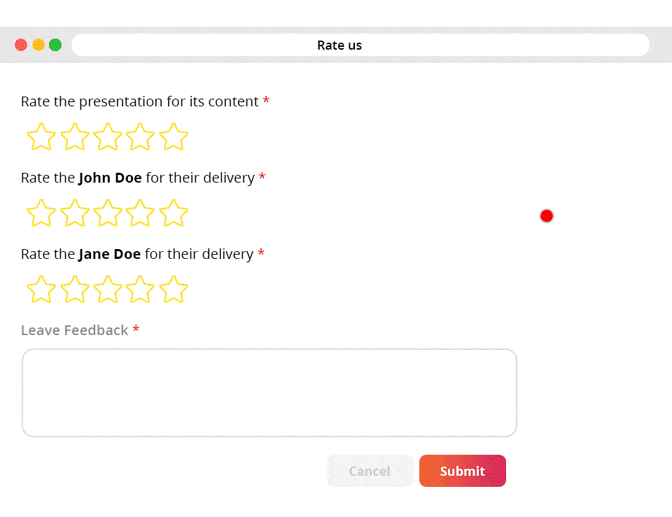Click the red dot indicator

pyautogui.click(x=547, y=216)
